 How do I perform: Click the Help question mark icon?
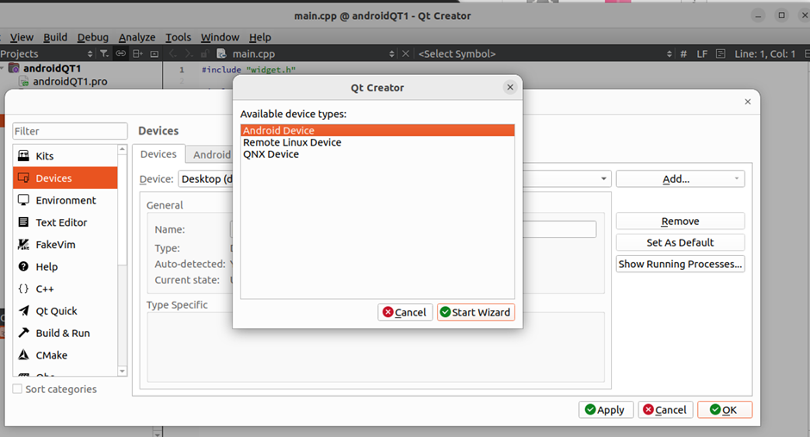pyautogui.click(x=24, y=266)
